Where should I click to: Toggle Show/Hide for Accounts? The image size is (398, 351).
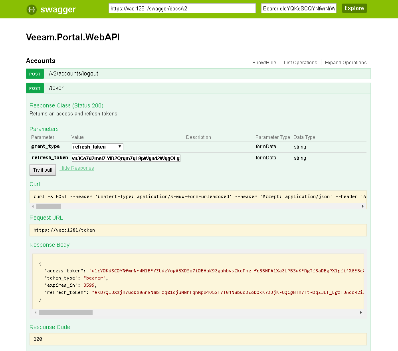pyautogui.click(x=264, y=63)
